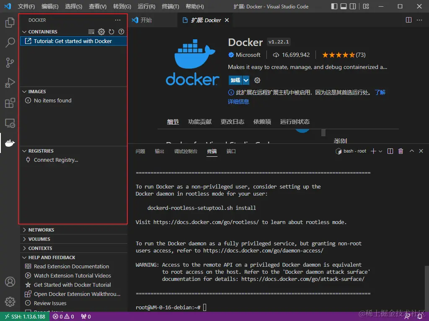Image resolution: width=429 pixels, height=321 pixels.
Task: Maximize the terminal panel size
Action: [411, 151]
